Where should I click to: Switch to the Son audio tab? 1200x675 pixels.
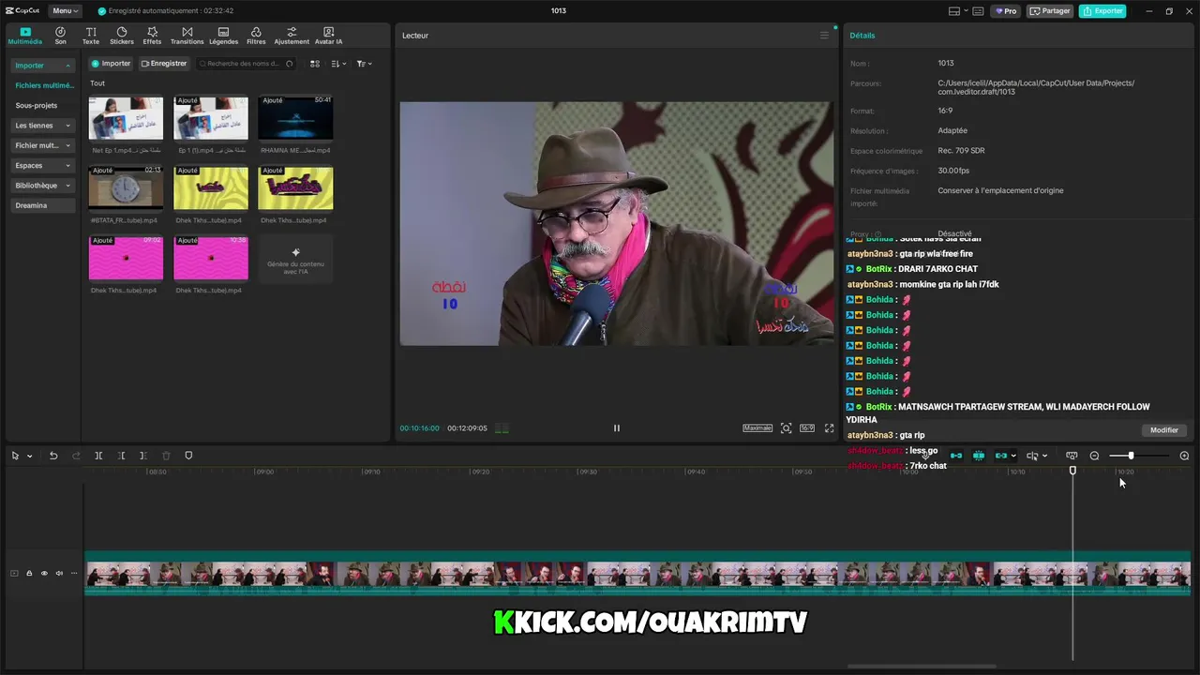pyautogui.click(x=60, y=36)
